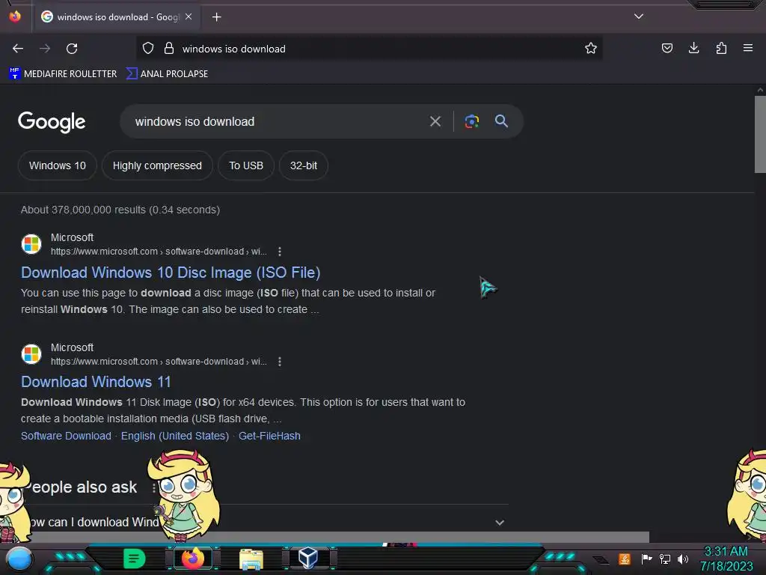Search by image with the Lens icon
766x575 pixels.
tap(471, 121)
